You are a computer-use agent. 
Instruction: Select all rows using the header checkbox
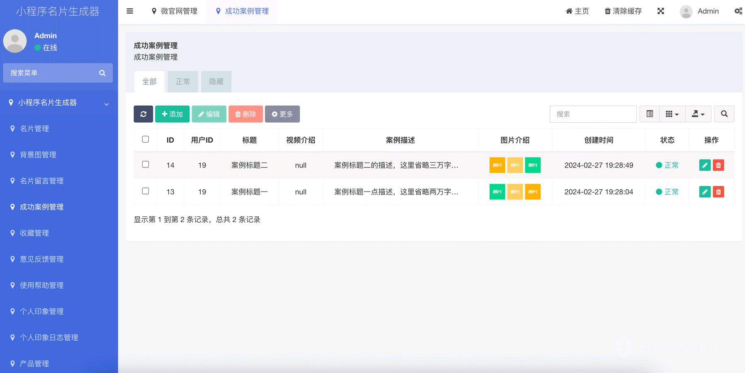[x=146, y=140]
